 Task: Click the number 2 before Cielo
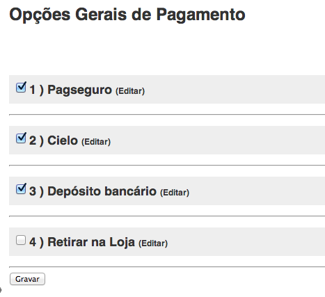pyautogui.click(x=33, y=141)
